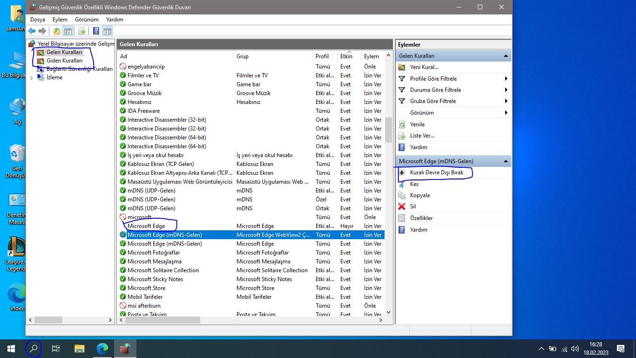Viewport: 636px width, 358px height.
Task: Toggle the Action pane toolbar icon
Action: pyautogui.click(x=108, y=31)
